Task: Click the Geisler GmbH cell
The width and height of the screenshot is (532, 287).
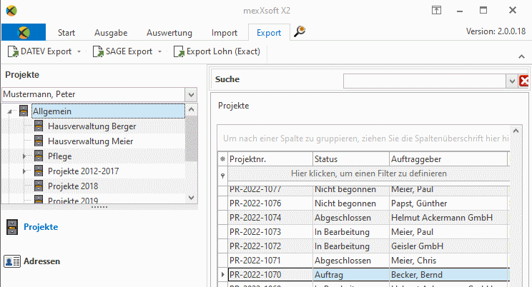Action: pos(449,246)
